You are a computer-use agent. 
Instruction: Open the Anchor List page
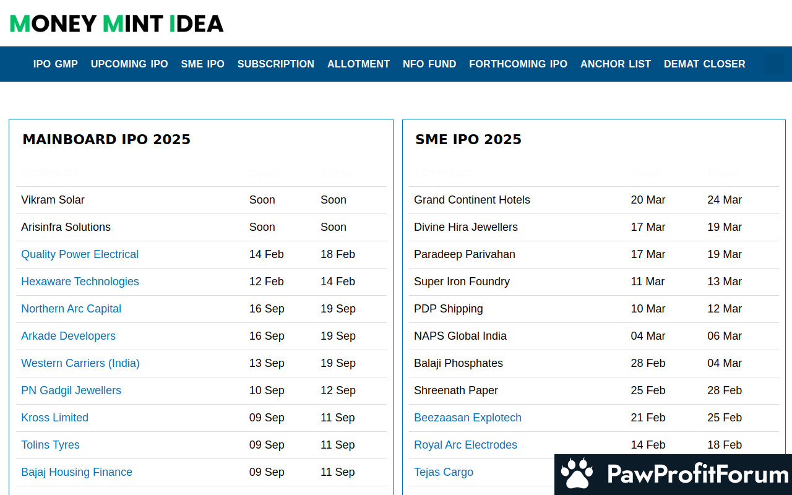coord(616,64)
